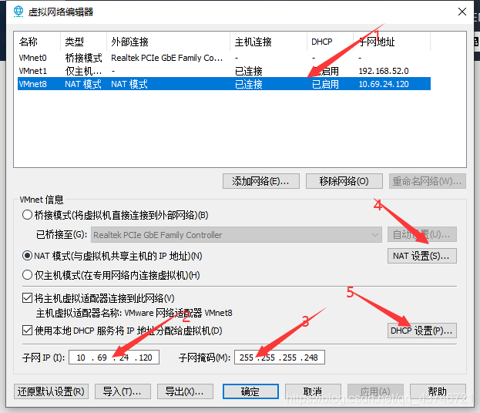Click the Virtual Network Editor globe icon

tap(18, 12)
